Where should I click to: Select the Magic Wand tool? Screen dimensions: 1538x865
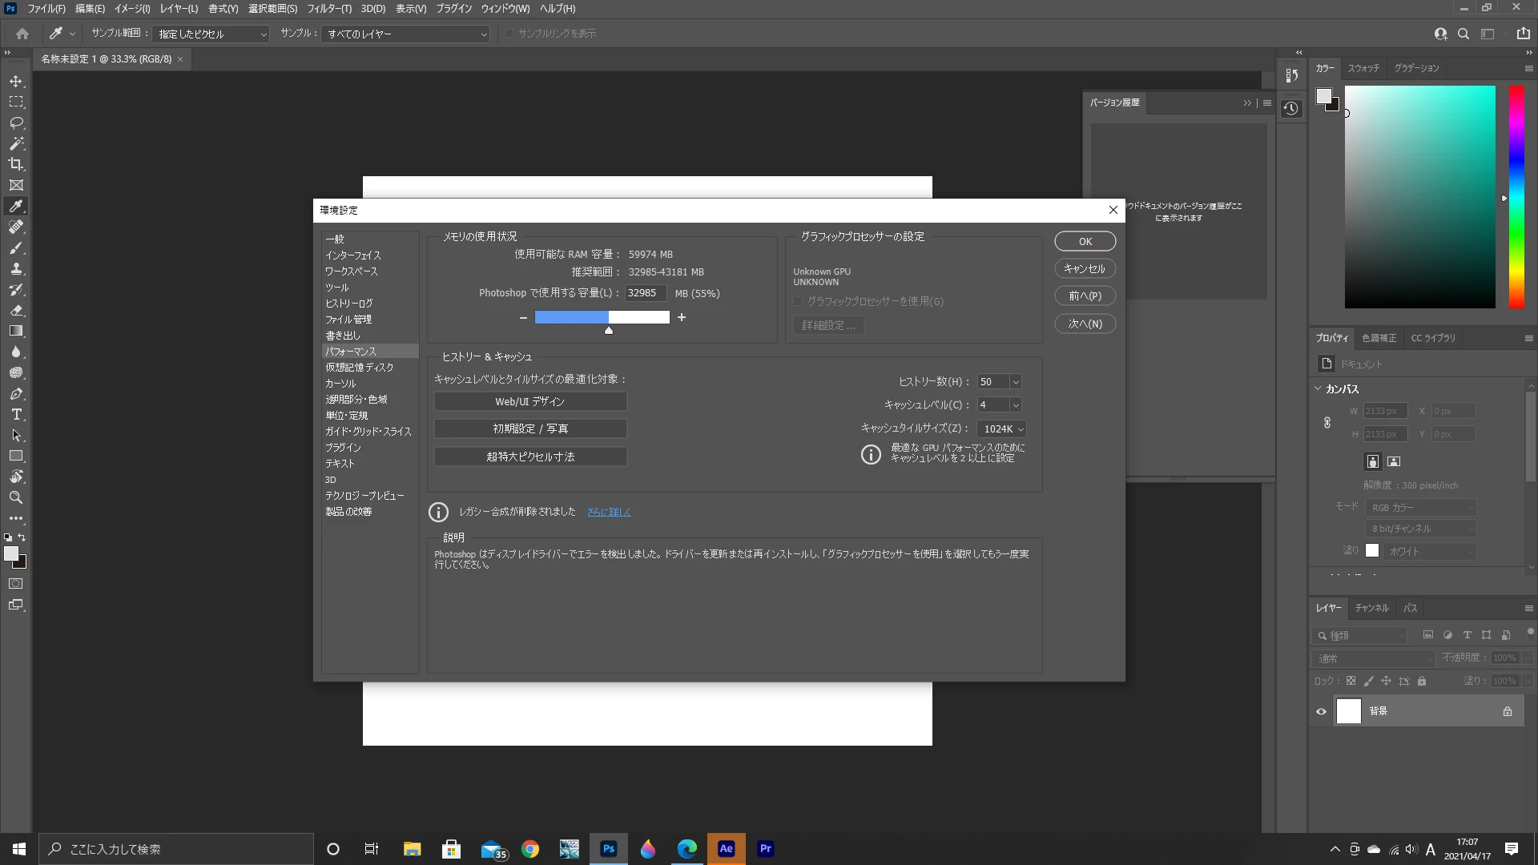(x=16, y=143)
